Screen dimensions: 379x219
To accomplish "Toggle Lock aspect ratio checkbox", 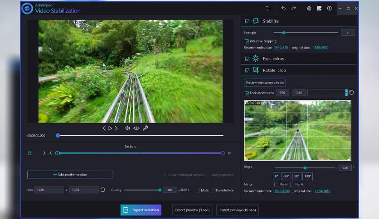I will click(247, 93).
